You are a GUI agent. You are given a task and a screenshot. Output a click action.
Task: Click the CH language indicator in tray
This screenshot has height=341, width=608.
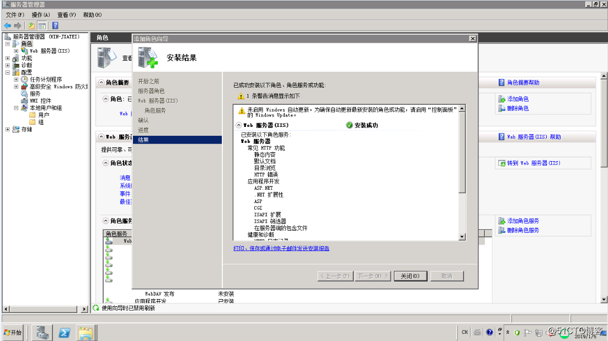tap(465, 332)
